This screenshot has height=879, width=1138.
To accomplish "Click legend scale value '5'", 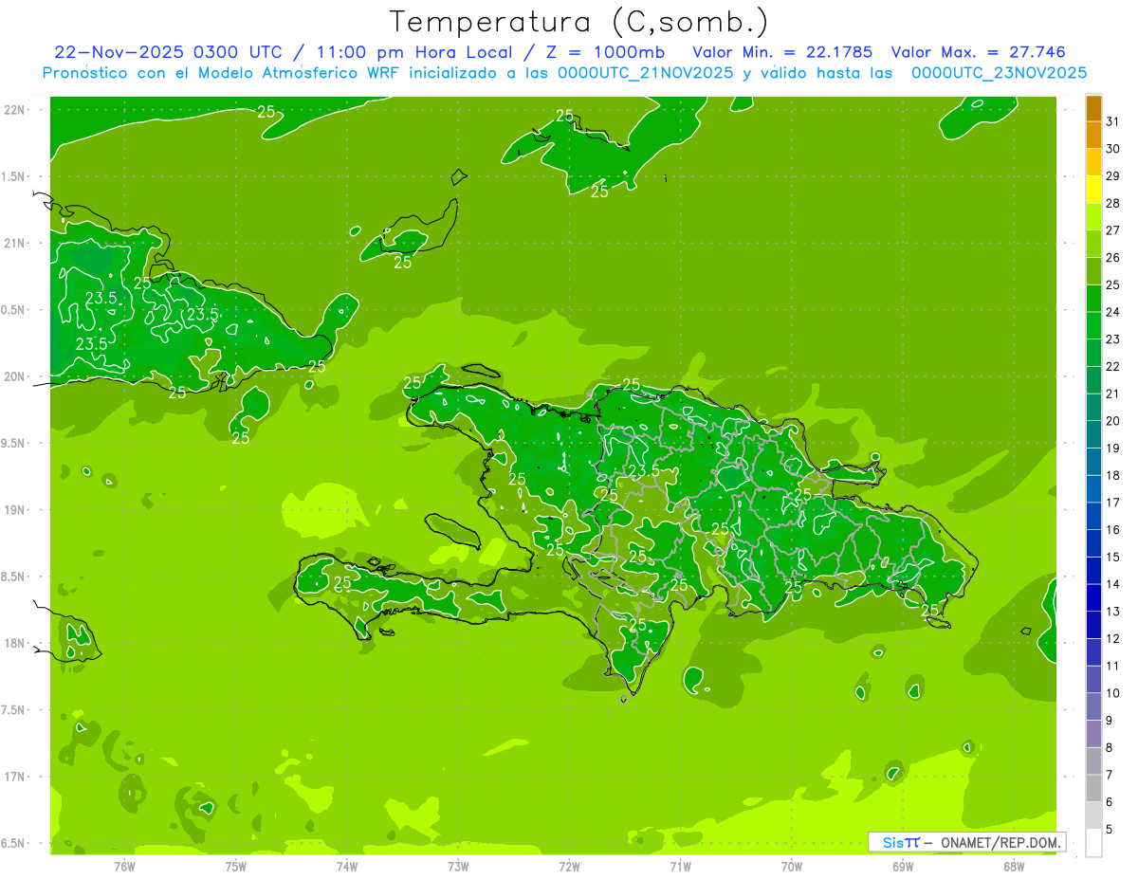I will click(x=1110, y=830).
